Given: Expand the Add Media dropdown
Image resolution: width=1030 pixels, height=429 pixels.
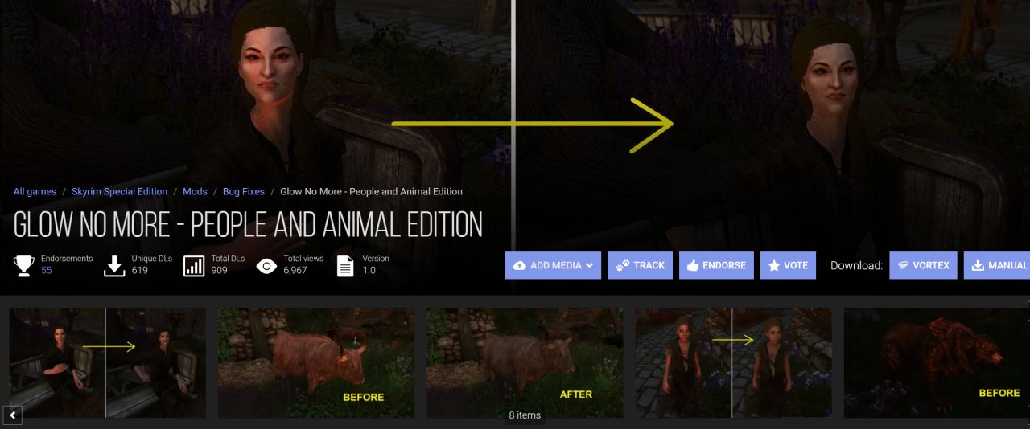Looking at the screenshot, I should [553, 265].
